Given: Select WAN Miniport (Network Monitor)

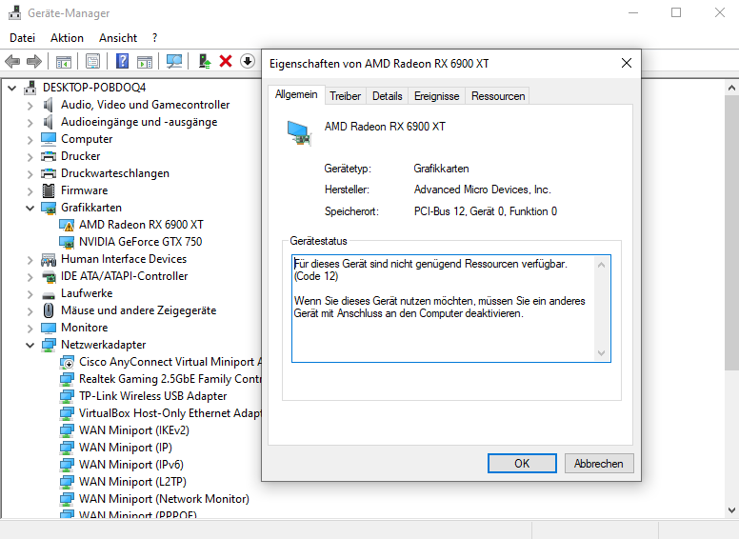Looking at the screenshot, I should pos(164,498).
